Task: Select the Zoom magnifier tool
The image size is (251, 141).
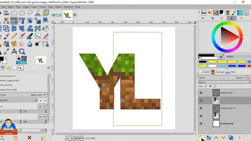Action: point(22,51)
